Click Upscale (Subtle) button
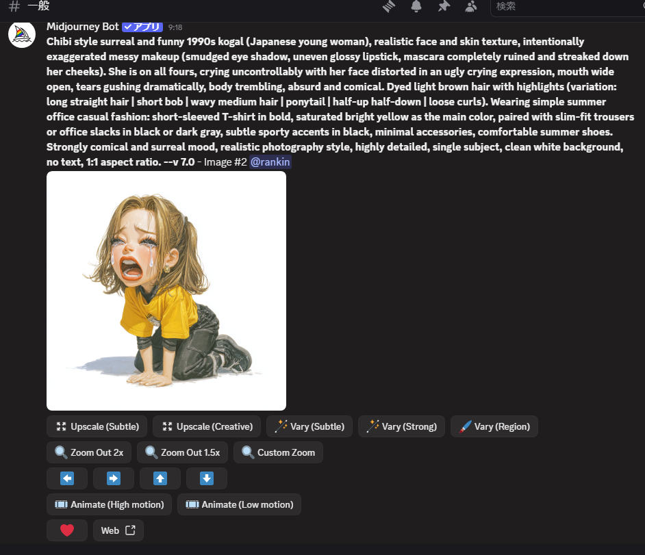The height and width of the screenshot is (555, 645). tap(97, 426)
